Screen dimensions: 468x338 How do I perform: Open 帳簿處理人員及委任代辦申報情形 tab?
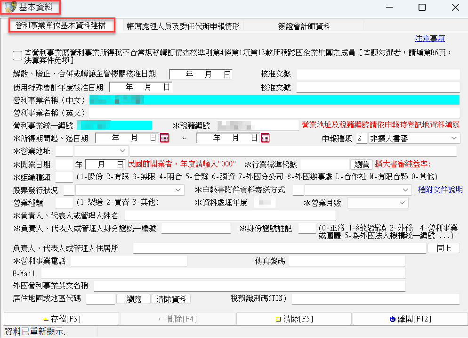point(183,26)
